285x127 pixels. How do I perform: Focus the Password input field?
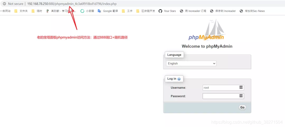[223, 96]
